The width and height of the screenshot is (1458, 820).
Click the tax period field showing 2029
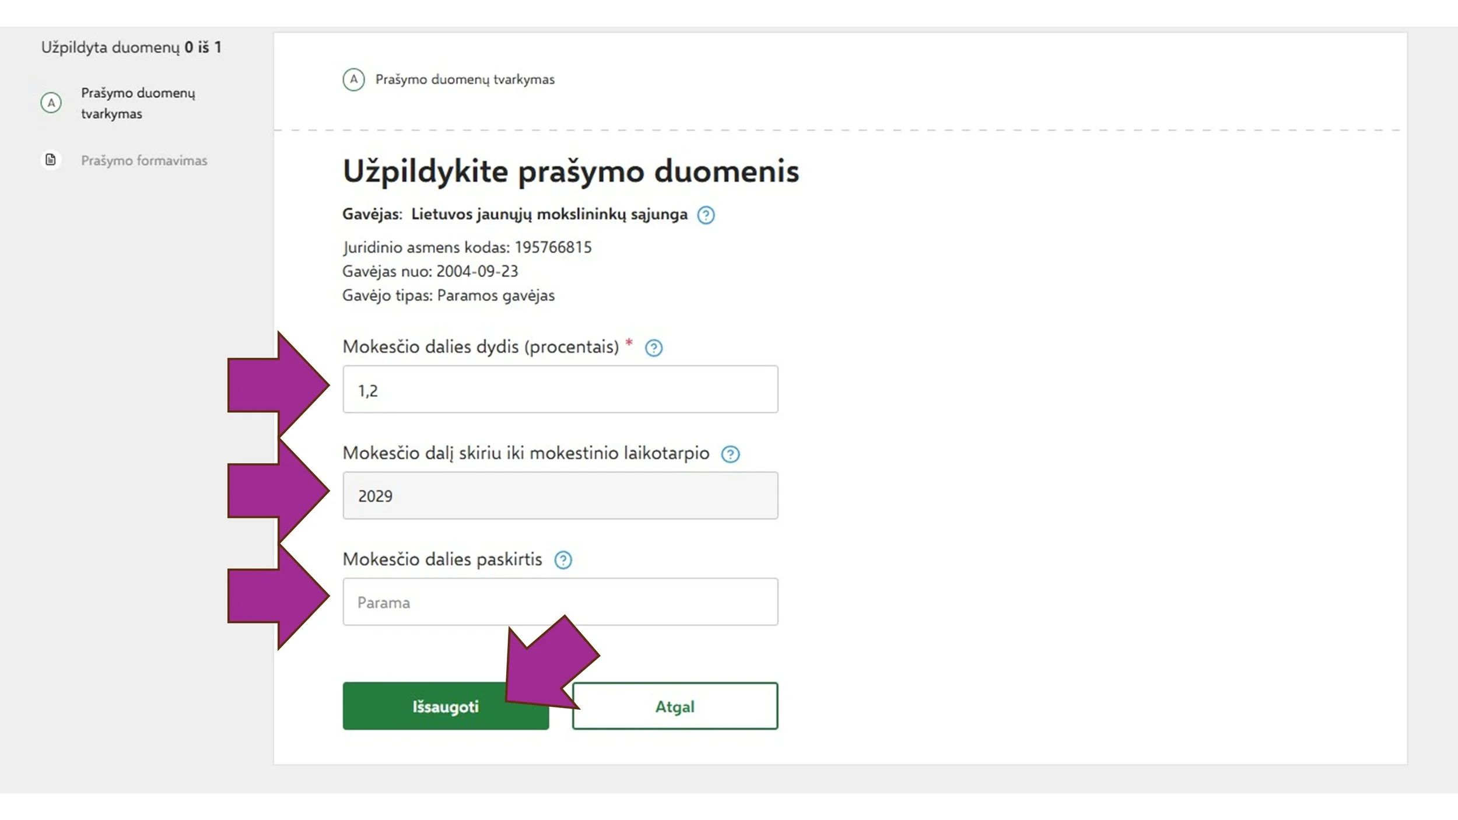[560, 496]
